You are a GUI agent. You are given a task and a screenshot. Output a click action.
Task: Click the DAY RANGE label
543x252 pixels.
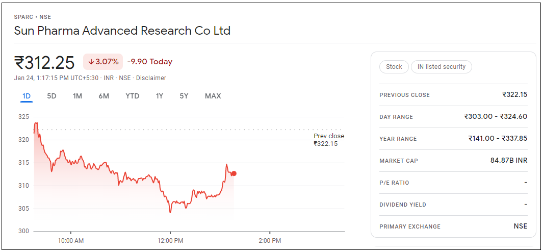pyautogui.click(x=396, y=117)
